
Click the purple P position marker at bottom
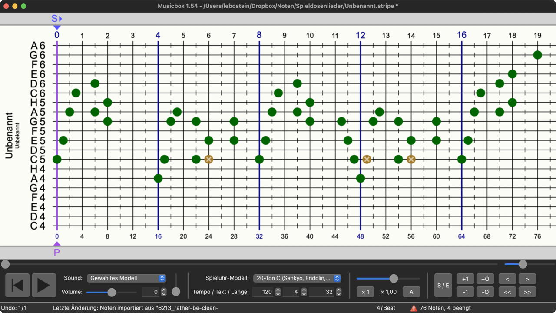click(x=57, y=251)
